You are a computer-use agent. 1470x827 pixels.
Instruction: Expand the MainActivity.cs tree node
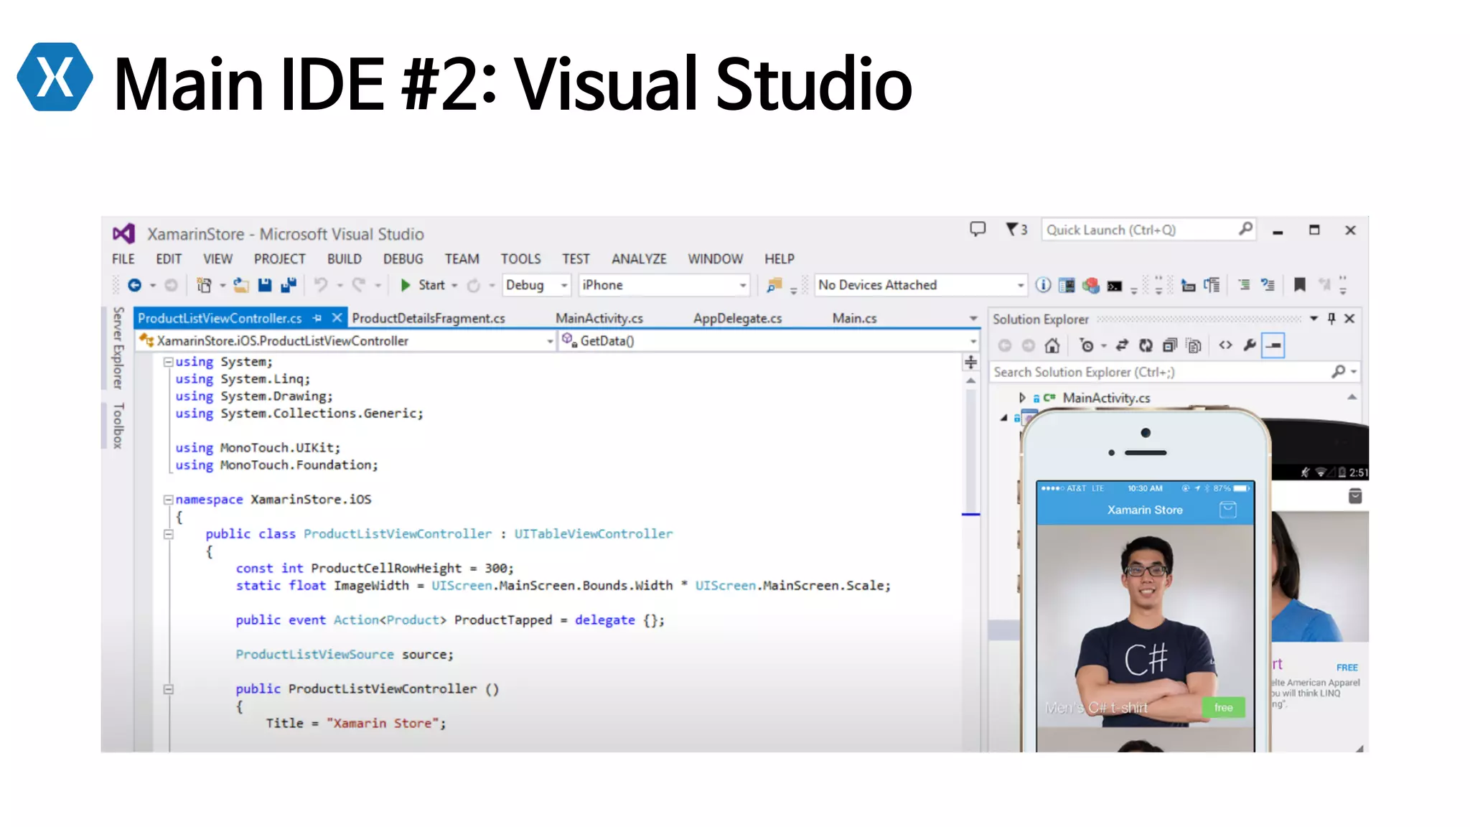(x=1022, y=397)
